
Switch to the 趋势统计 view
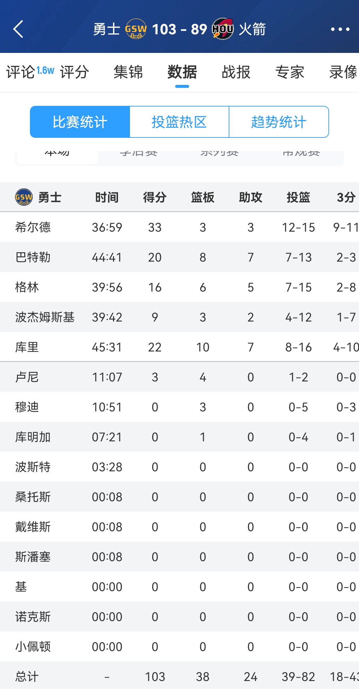click(x=279, y=122)
